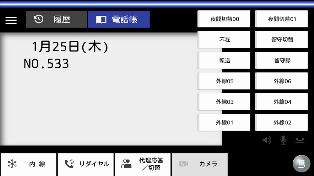Select outside line 外線05
The height and width of the screenshot is (176, 314).
point(224,81)
